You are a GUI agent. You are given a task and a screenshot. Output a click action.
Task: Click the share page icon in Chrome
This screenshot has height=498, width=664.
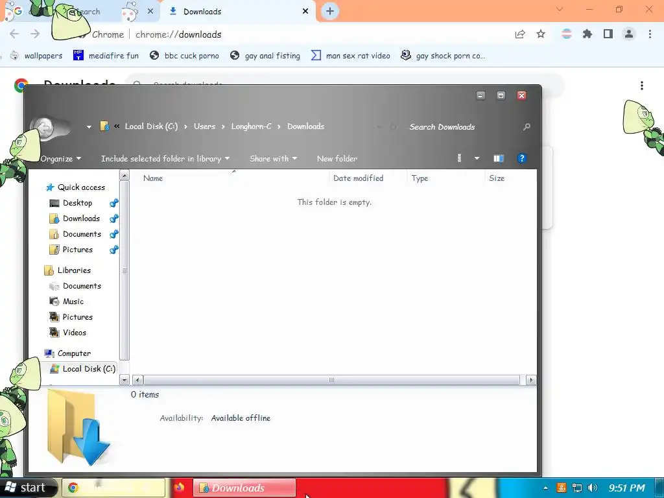[520, 34]
